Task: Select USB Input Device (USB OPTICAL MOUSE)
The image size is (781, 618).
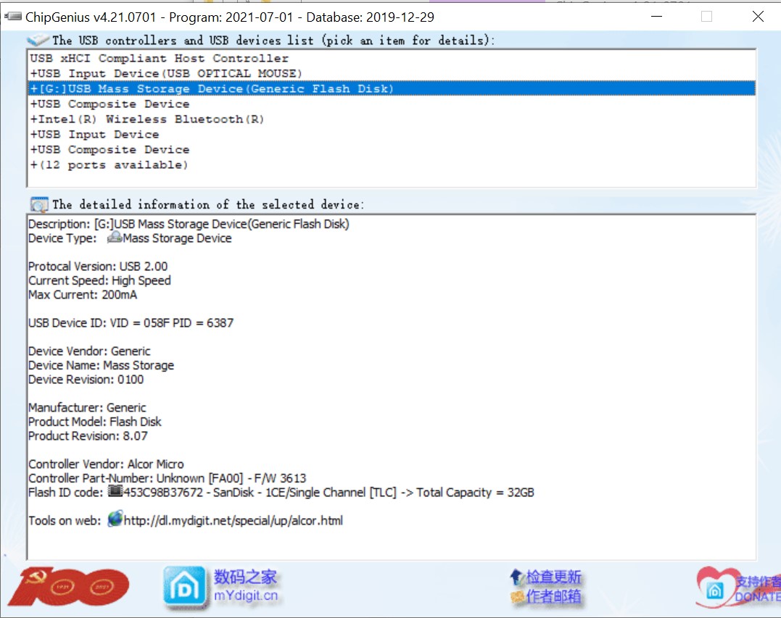Action: (x=391, y=74)
